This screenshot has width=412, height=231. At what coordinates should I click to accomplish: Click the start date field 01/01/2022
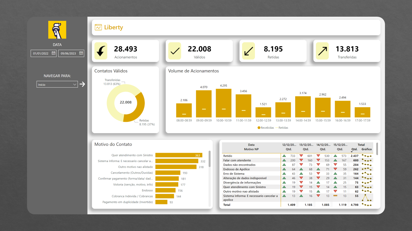pos(41,54)
